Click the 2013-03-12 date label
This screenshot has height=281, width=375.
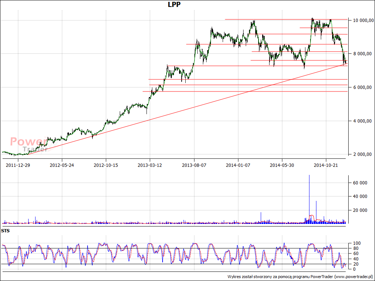pyautogui.click(x=150, y=165)
